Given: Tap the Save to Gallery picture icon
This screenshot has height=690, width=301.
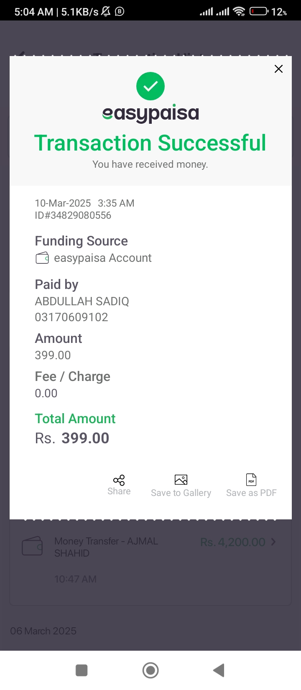Looking at the screenshot, I should point(181,480).
